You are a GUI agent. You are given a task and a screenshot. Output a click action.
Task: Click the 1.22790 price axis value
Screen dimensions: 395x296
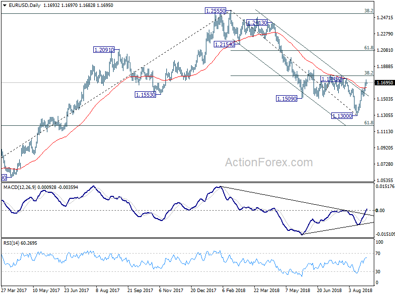point(385,34)
